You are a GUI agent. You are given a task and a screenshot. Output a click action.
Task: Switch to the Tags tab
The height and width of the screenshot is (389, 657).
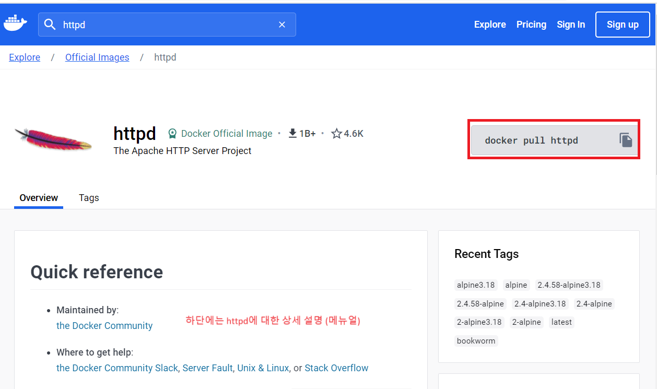tap(89, 198)
